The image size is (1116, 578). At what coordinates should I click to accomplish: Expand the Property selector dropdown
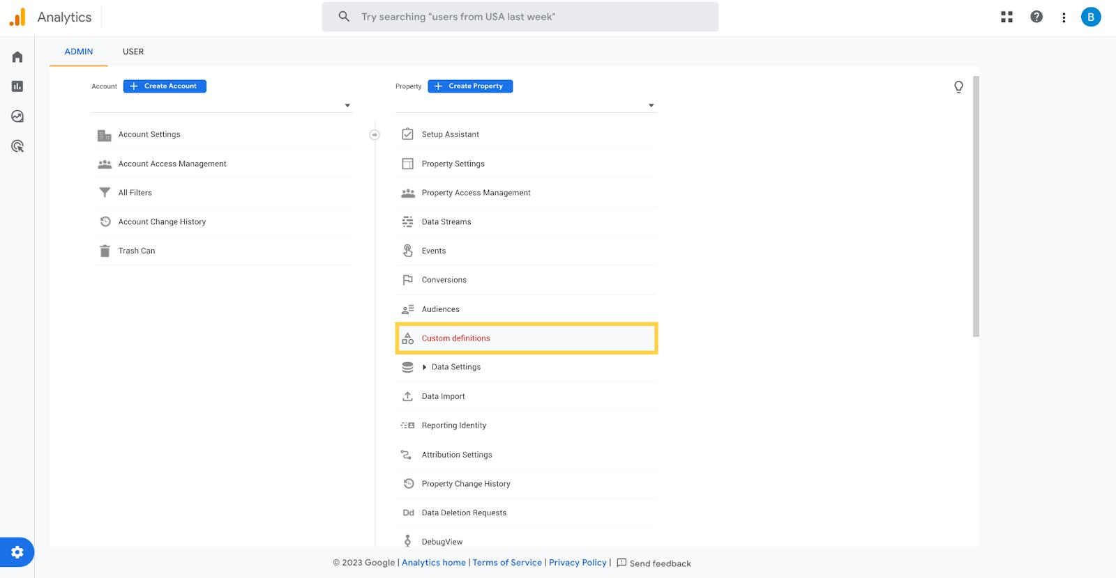pos(651,105)
